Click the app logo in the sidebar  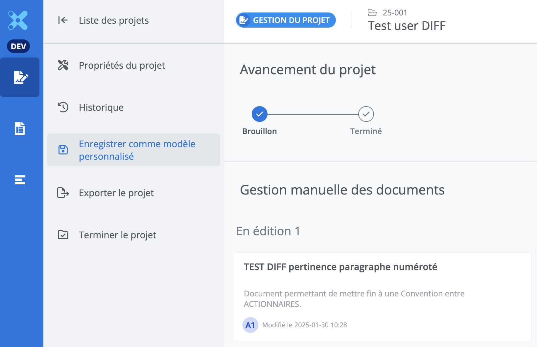point(18,20)
